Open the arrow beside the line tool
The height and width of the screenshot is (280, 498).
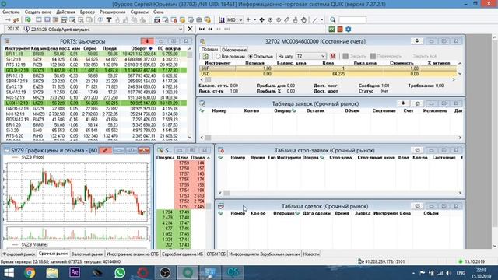[x=321, y=19]
